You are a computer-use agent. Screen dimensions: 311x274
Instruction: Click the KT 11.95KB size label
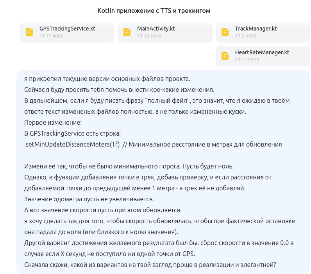(x=247, y=60)
